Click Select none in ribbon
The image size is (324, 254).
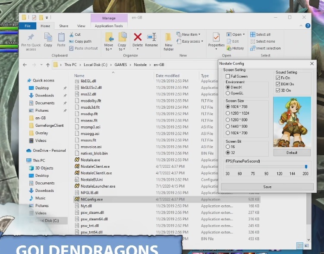[x=263, y=41]
